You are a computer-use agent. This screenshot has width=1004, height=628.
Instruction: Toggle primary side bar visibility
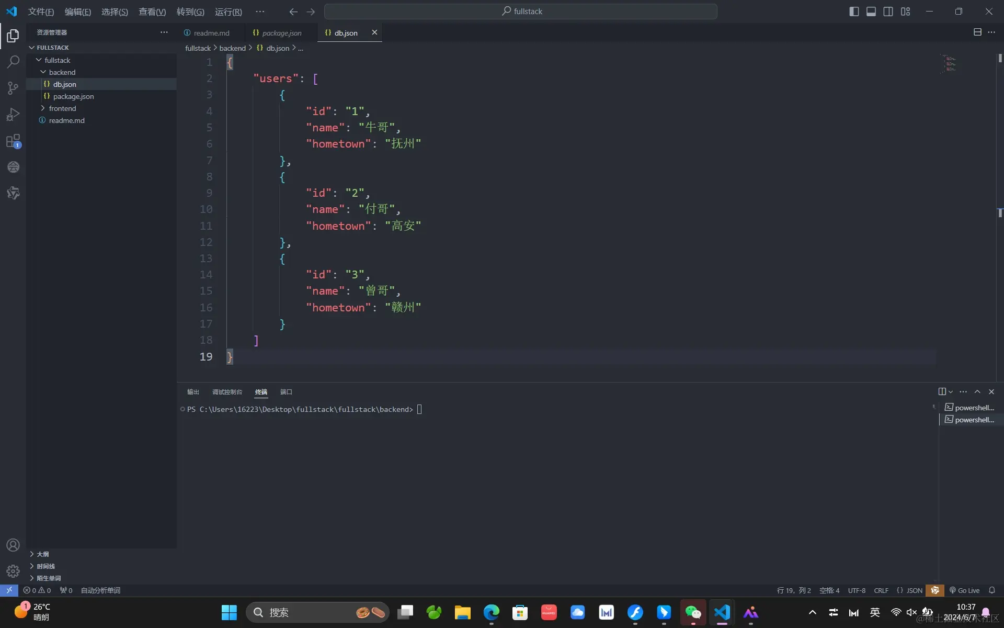coord(854,12)
